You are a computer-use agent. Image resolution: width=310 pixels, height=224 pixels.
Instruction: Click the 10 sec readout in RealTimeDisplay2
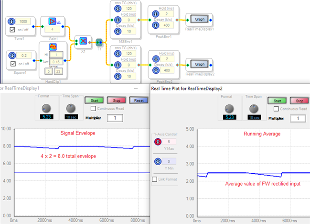[254, 117]
